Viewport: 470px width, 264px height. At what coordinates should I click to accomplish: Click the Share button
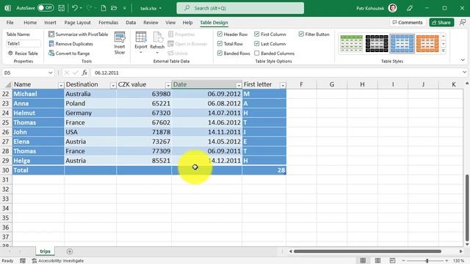(441, 23)
